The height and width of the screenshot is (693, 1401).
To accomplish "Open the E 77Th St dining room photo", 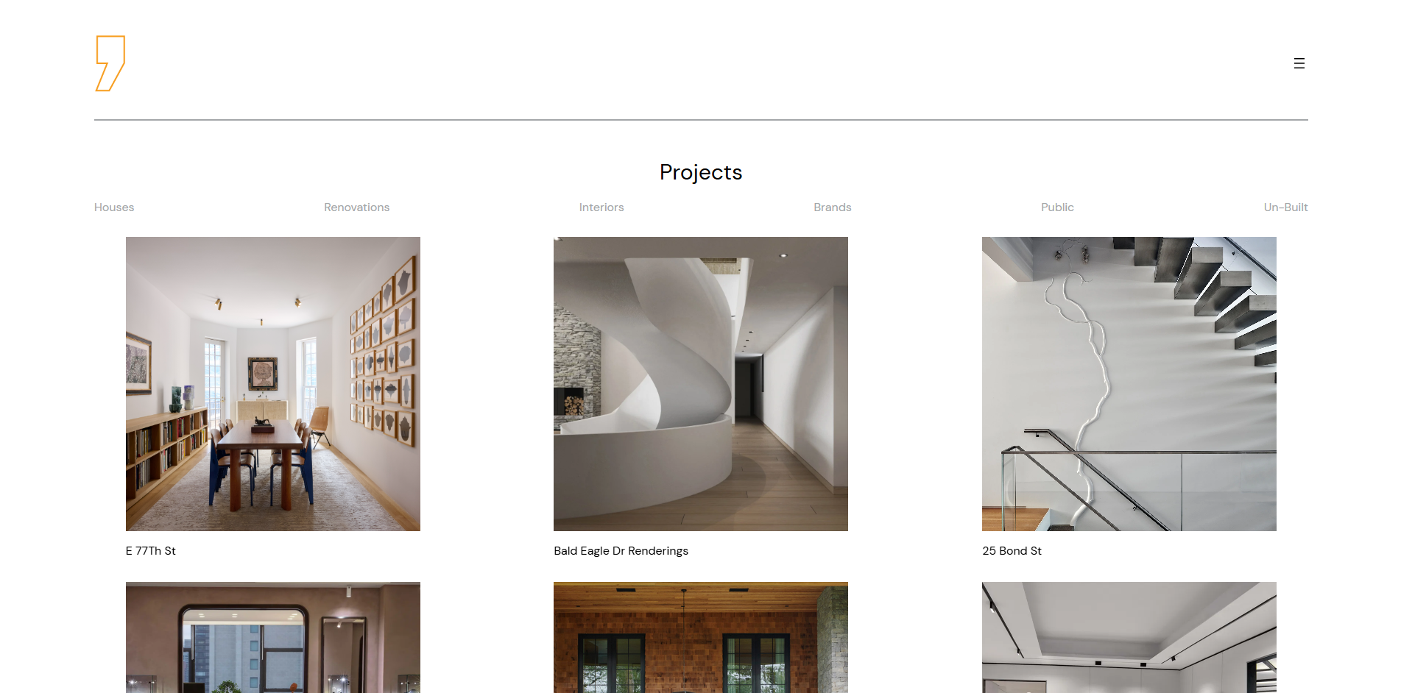I will (x=273, y=384).
